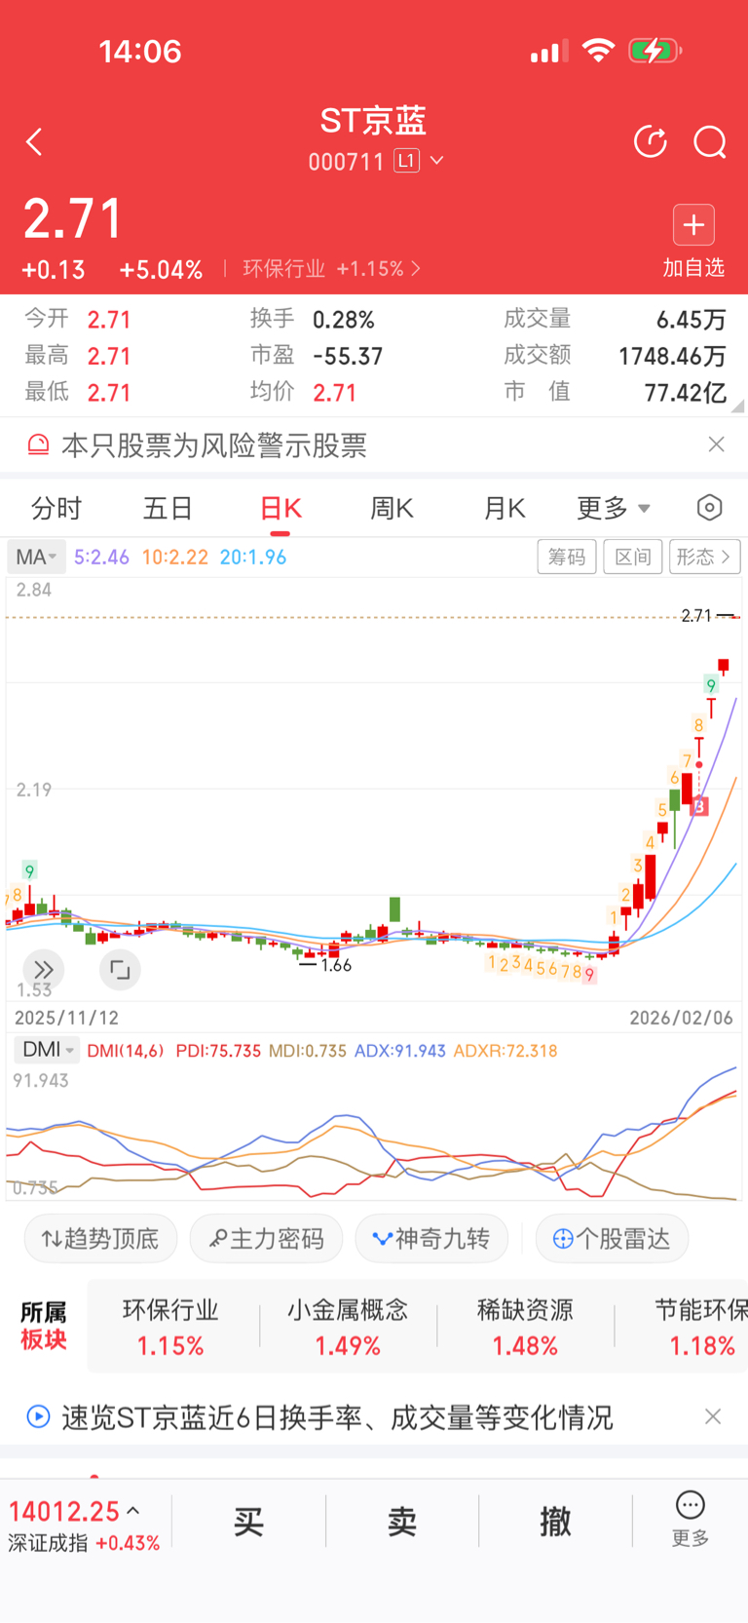748x1623 pixels.
Task: Expand quote details corner triangle
Action: [x=737, y=406]
